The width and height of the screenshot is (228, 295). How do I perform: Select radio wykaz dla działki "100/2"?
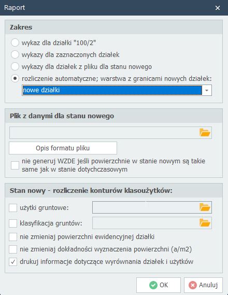tap(15, 43)
